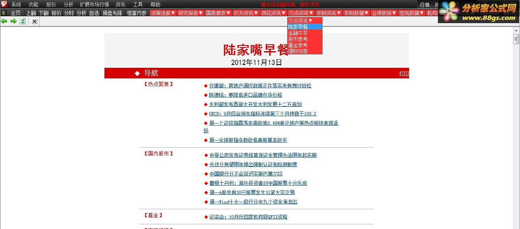Open article 周一Wind十大一级行业中九个资金净流出
Image resolution: width=520 pixels, height=229 pixels.
pyautogui.click(x=253, y=202)
